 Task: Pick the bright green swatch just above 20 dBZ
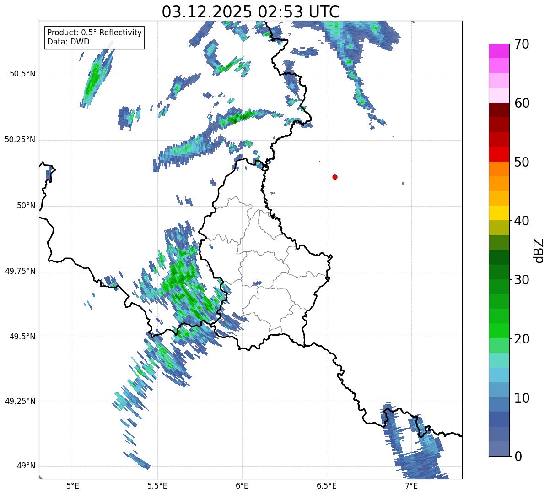[x=499, y=331]
